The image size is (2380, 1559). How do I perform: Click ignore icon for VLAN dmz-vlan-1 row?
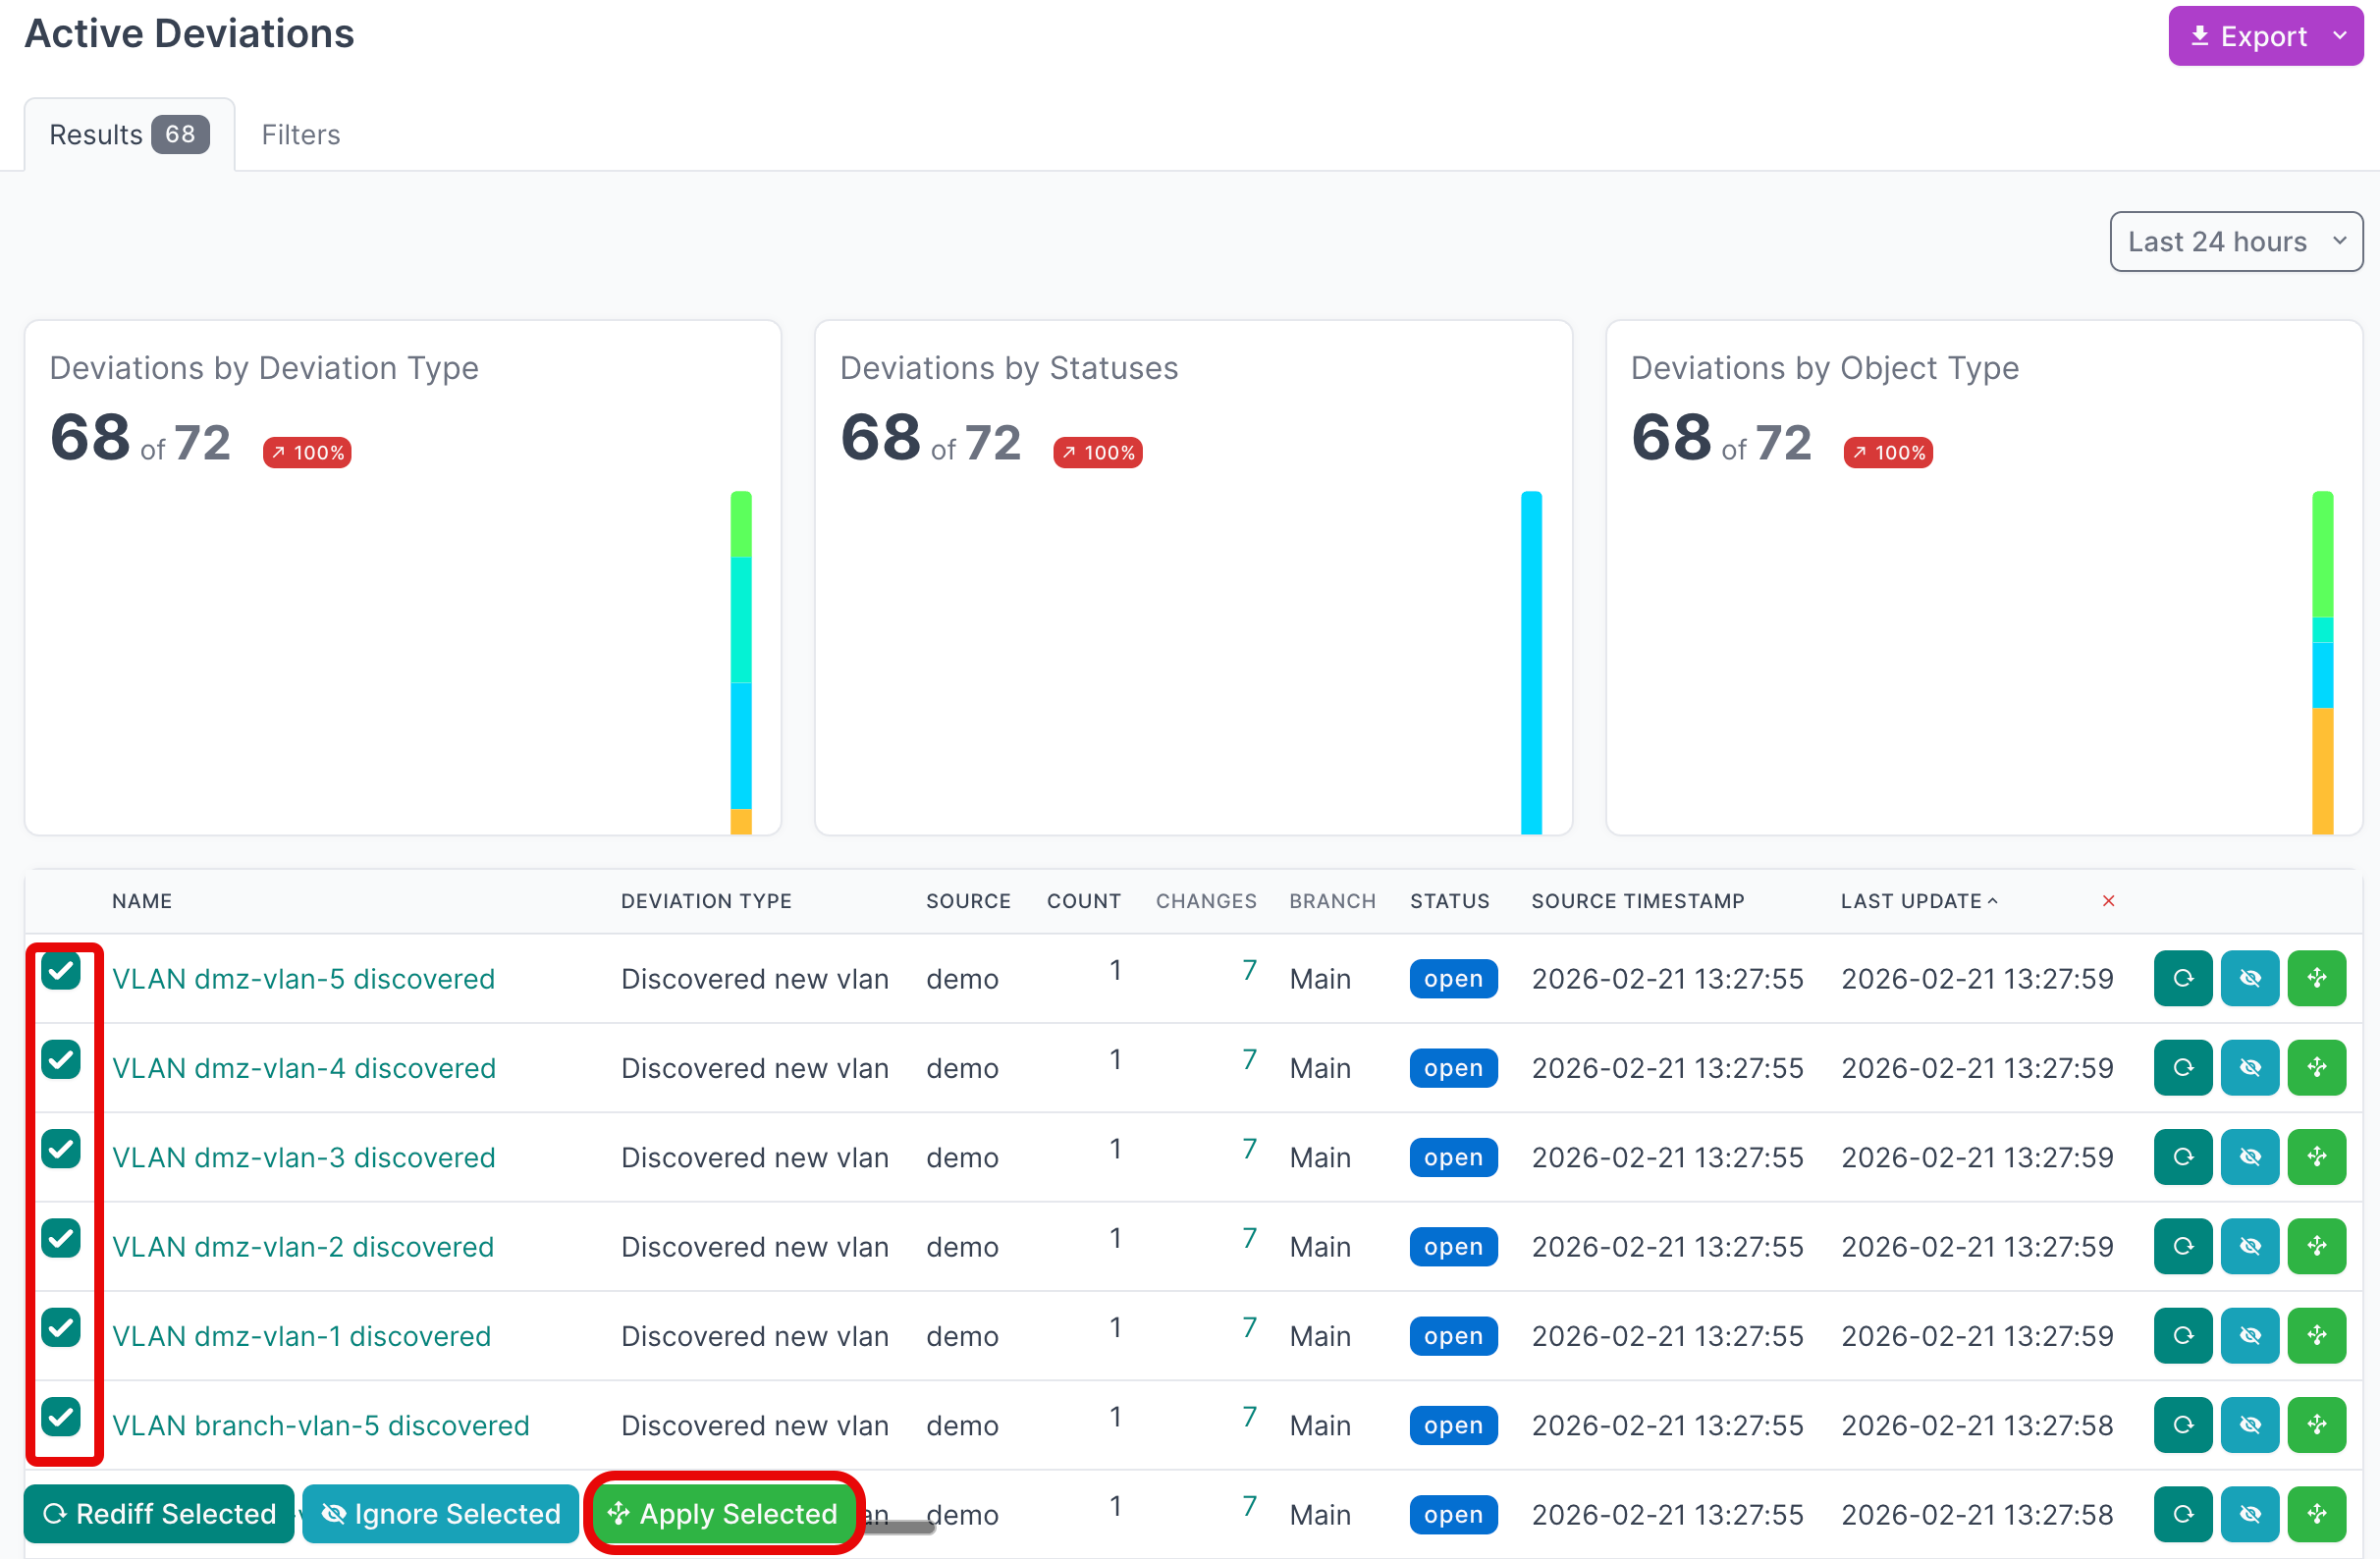(x=2249, y=1335)
